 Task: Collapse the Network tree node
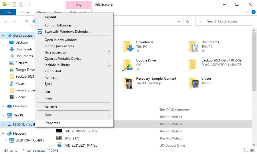coord(3,134)
